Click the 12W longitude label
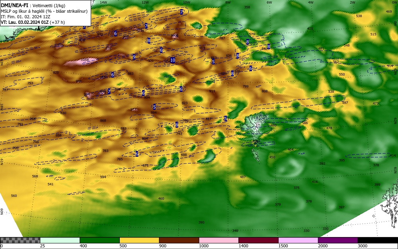The height and width of the screenshot is (249, 398). [145, 2]
